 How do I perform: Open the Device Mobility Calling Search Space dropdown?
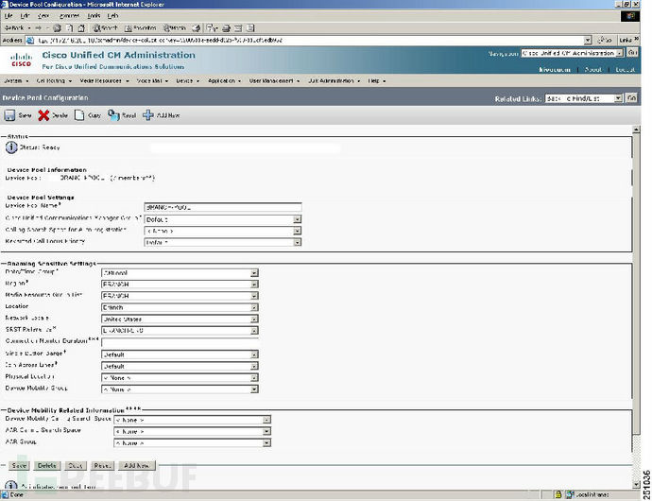[x=192, y=420]
